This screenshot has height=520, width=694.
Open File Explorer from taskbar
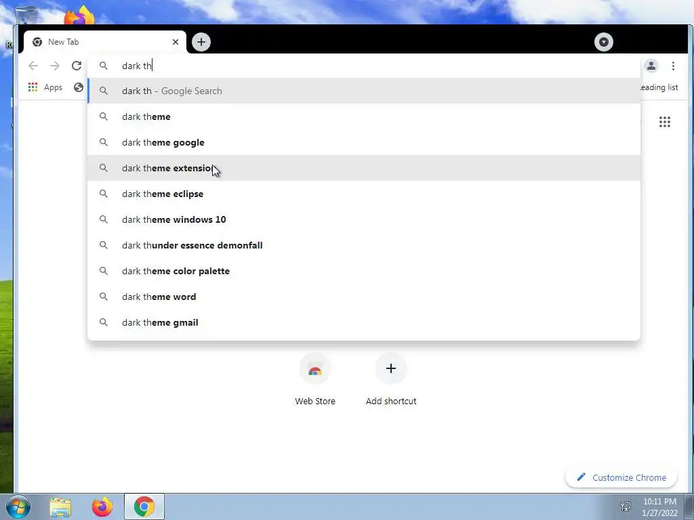60,507
